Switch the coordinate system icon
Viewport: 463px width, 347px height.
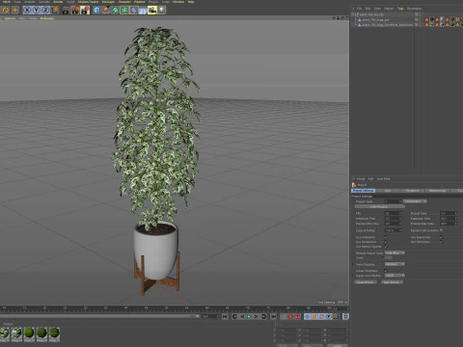pyautogui.click(x=55, y=11)
